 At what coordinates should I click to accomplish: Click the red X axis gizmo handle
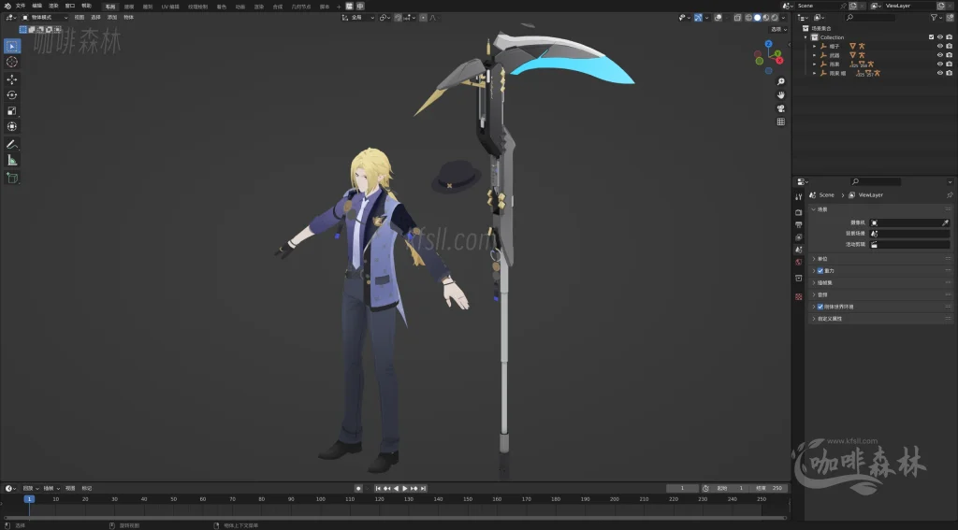tap(779, 61)
